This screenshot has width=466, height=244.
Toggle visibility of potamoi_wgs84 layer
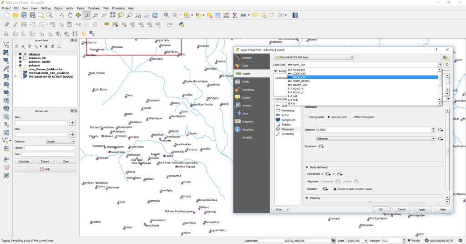coord(20,62)
